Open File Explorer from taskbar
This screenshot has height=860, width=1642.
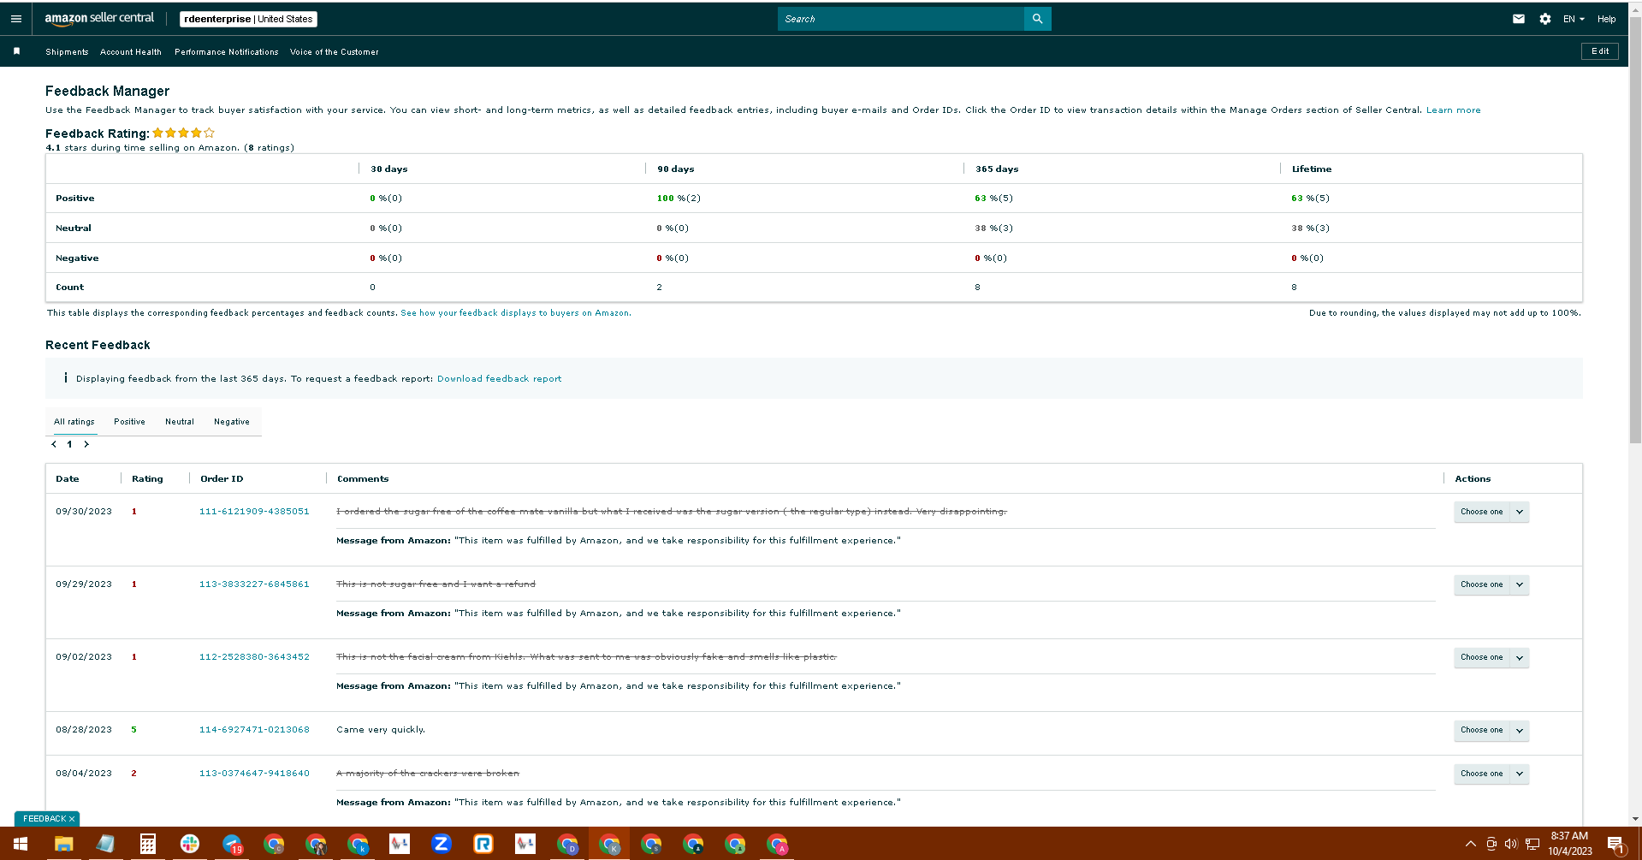click(x=63, y=844)
